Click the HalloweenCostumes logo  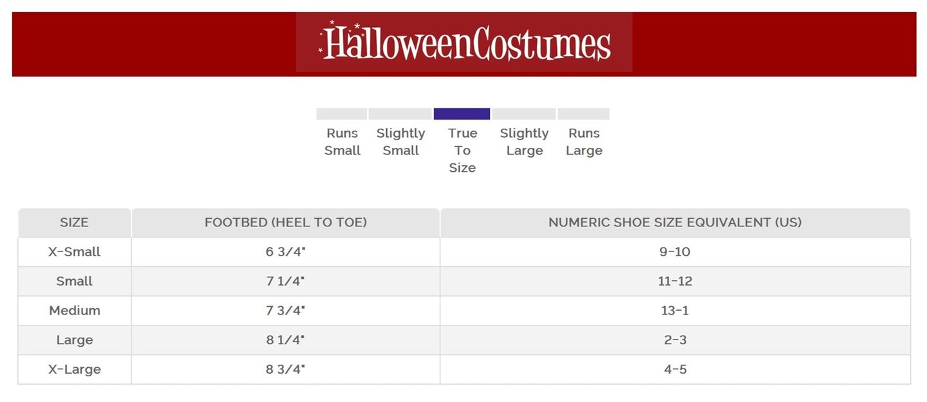pos(464,44)
